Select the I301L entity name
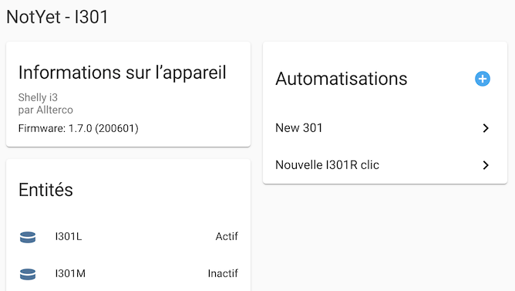 69,236
